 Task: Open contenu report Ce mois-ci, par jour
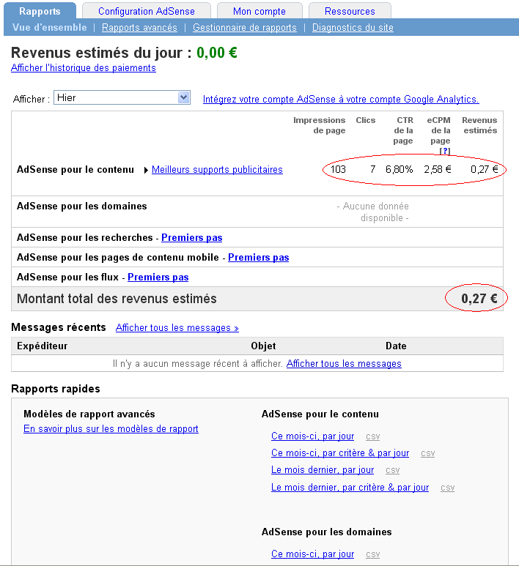pyautogui.click(x=312, y=436)
